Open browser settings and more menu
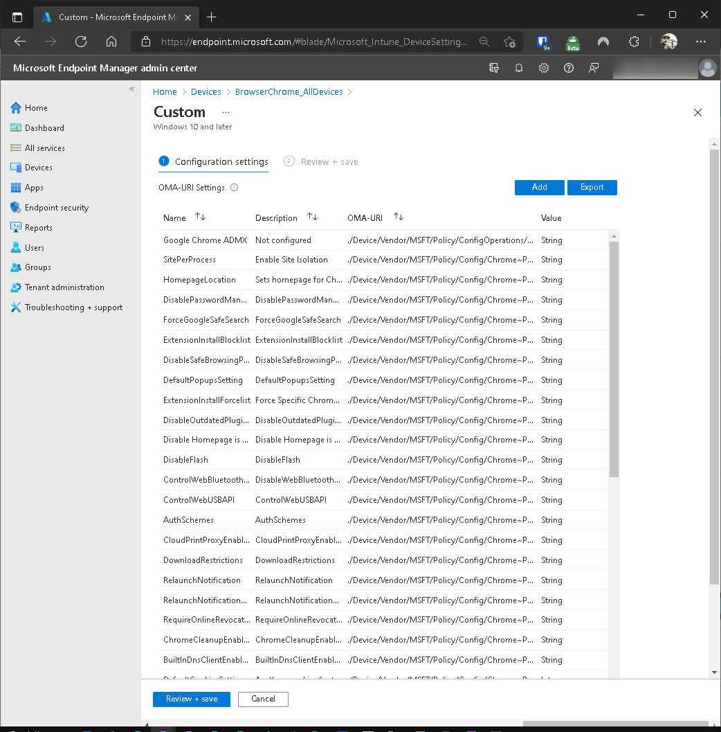The image size is (721, 732). pyautogui.click(x=701, y=42)
